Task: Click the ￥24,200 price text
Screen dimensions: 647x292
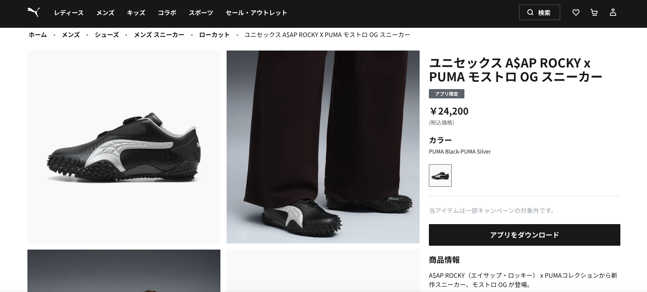Action: tap(449, 111)
